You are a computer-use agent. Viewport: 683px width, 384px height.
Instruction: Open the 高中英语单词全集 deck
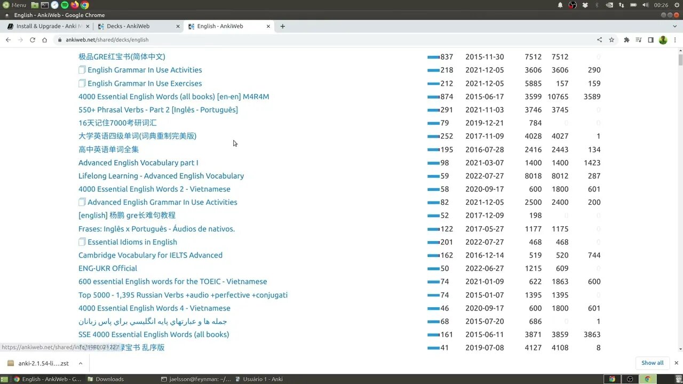pyautogui.click(x=108, y=149)
